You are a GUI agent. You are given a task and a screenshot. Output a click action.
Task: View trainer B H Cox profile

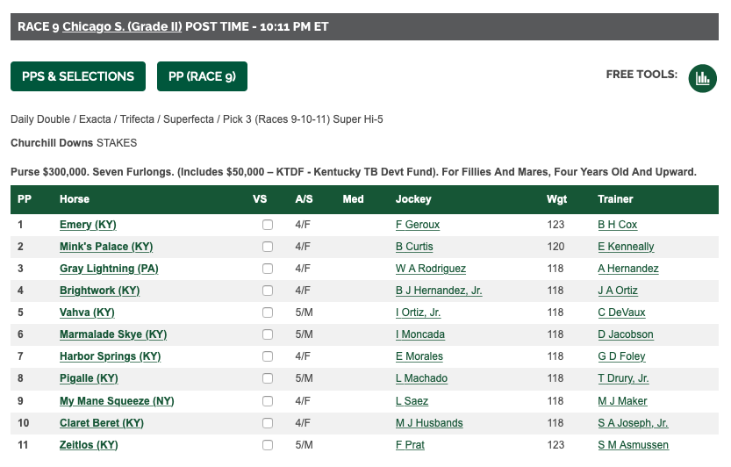pos(617,225)
